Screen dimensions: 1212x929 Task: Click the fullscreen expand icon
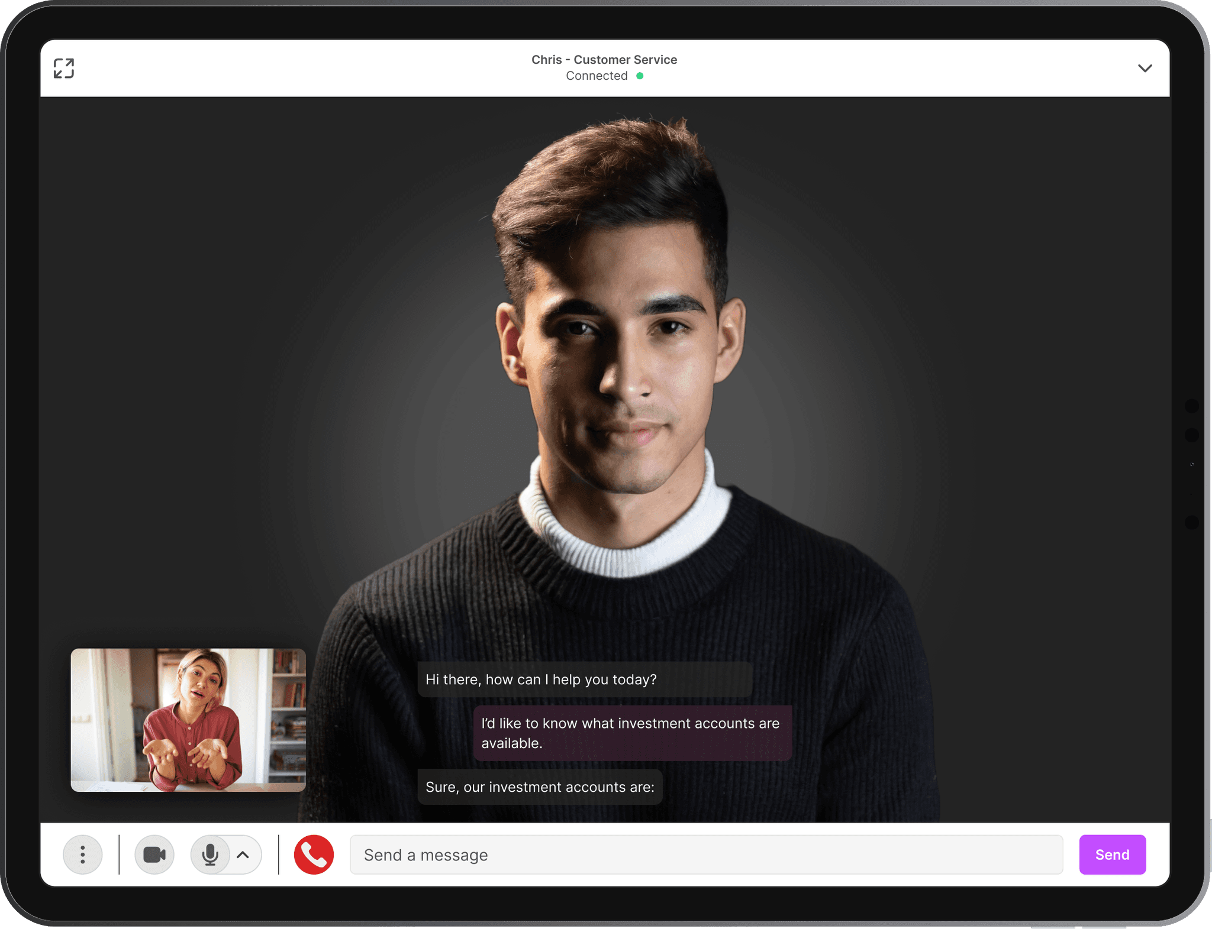(x=63, y=68)
